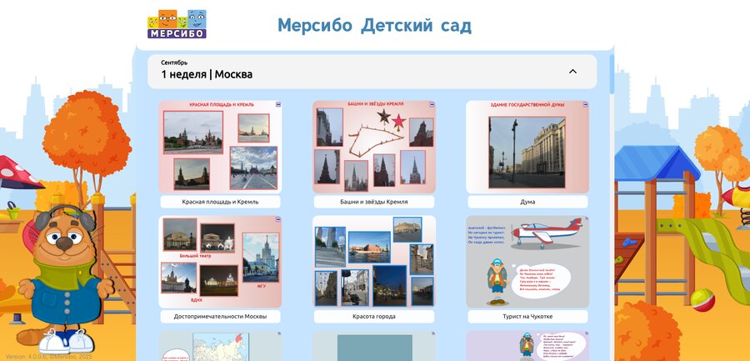Click the «Красота города» caption
Viewport: 750px width, 361px height.
[x=374, y=317]
